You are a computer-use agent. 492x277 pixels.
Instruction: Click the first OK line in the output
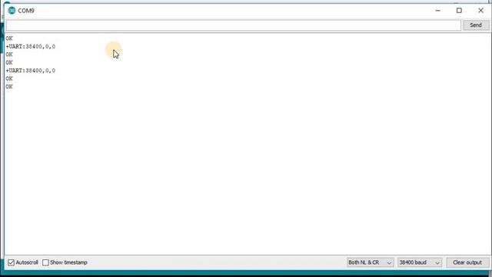click(x=9, y=38)
